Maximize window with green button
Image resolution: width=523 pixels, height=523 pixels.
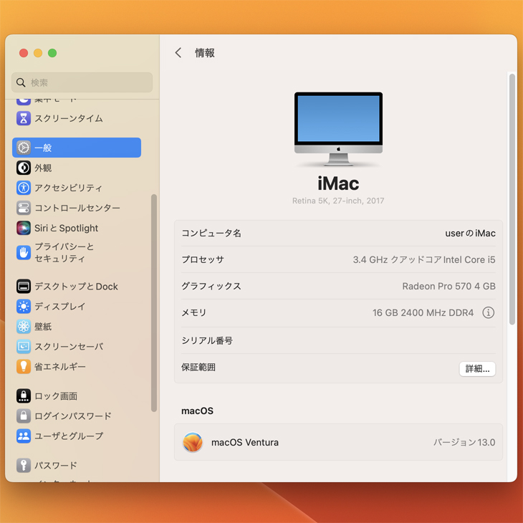pos(52,53)
